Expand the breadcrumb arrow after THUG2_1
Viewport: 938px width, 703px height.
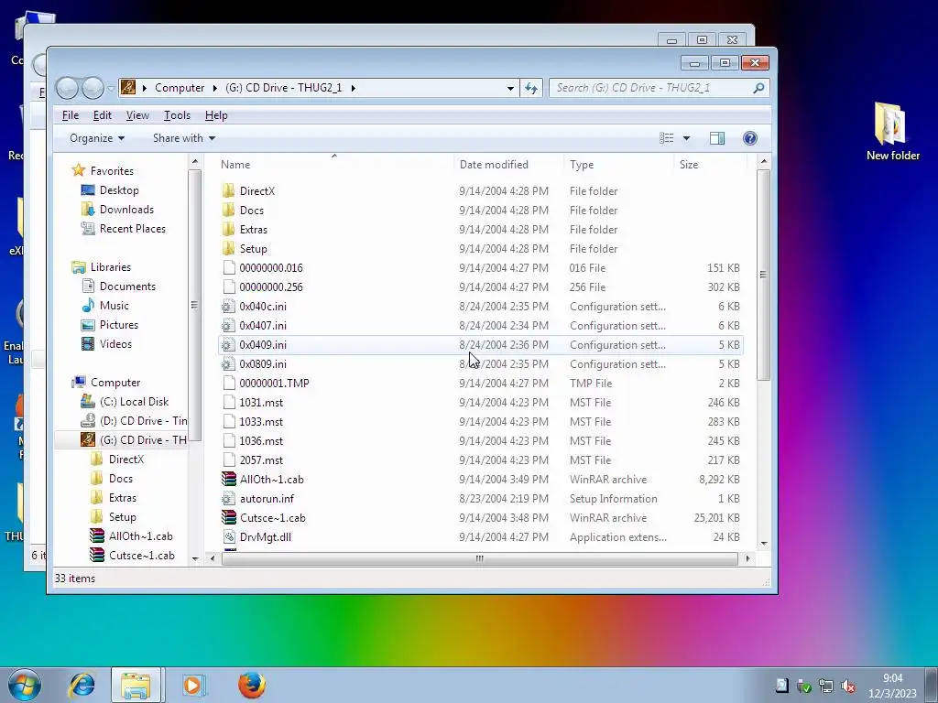click(x=353, y=88)
